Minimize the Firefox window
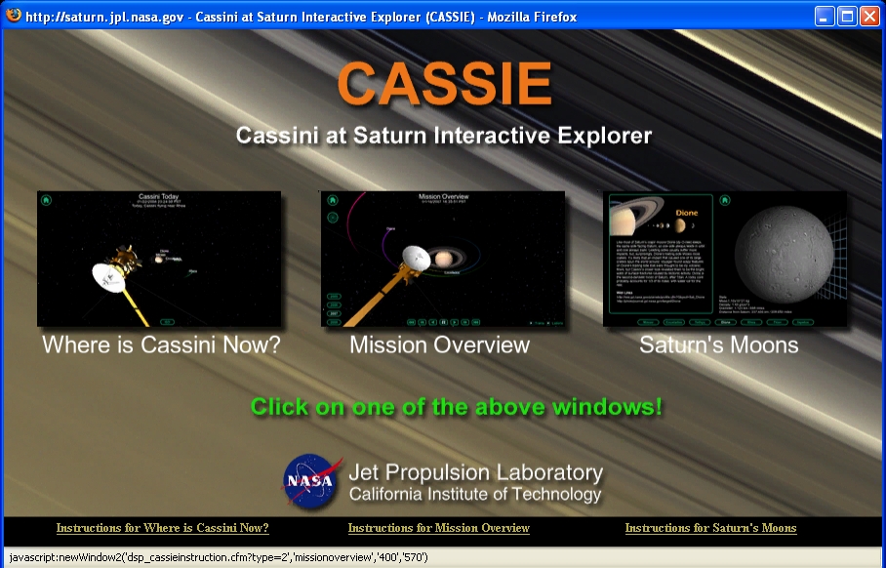The image size is (886, 568). (825, 16)
